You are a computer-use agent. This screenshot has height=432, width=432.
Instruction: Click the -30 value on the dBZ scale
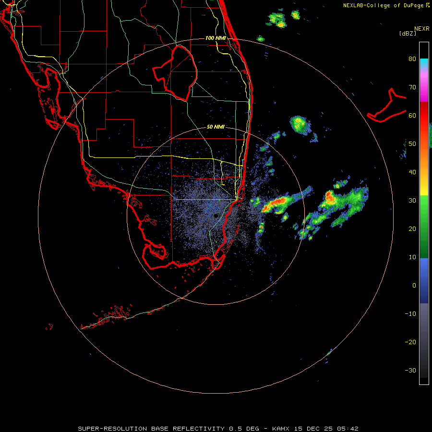[410, 371]
